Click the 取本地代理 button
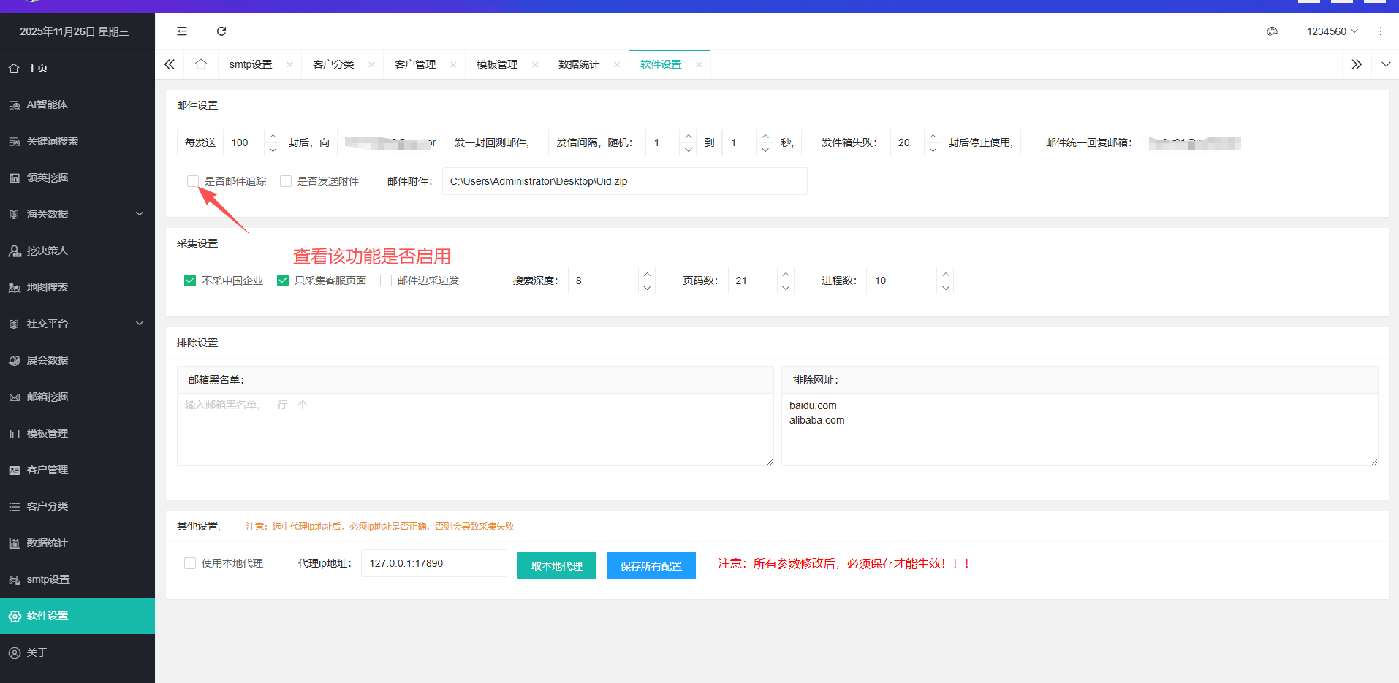Screen dimensions: 1399x683 click(556, 565)
